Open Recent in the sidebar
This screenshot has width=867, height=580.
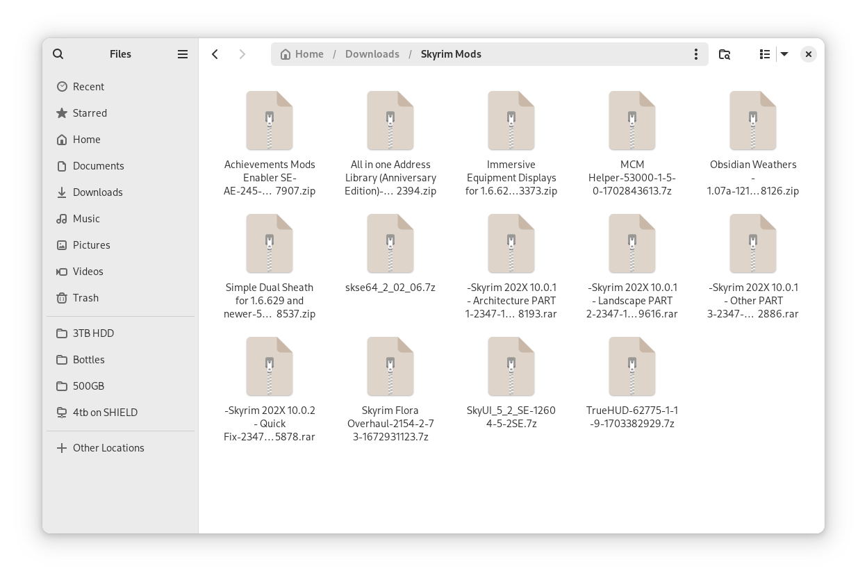click(x=120, y=87)
